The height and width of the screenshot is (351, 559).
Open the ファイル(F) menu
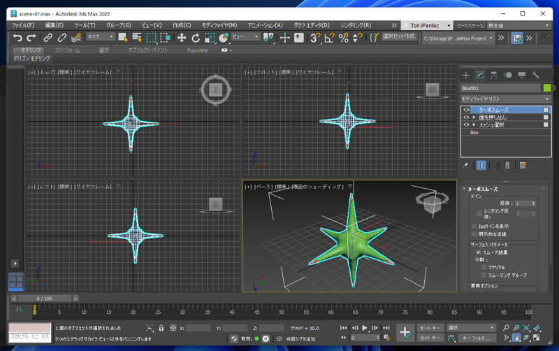click(23, 25)
